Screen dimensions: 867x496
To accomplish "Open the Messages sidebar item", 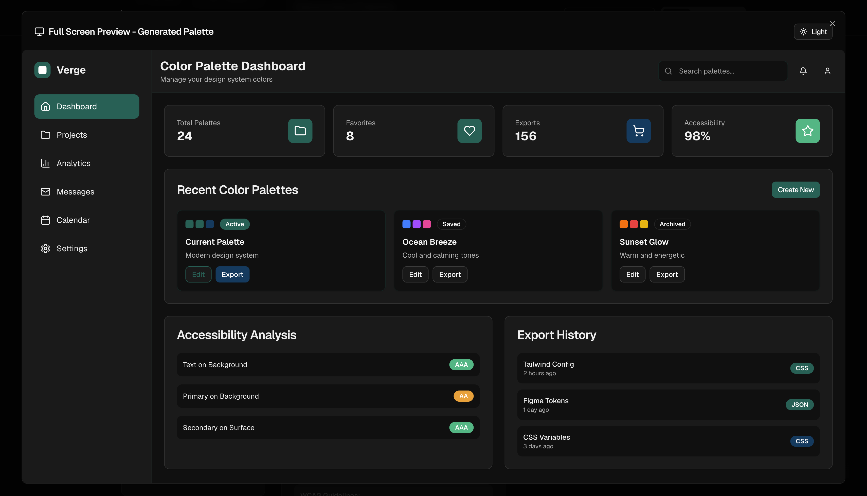I will 75,192.
